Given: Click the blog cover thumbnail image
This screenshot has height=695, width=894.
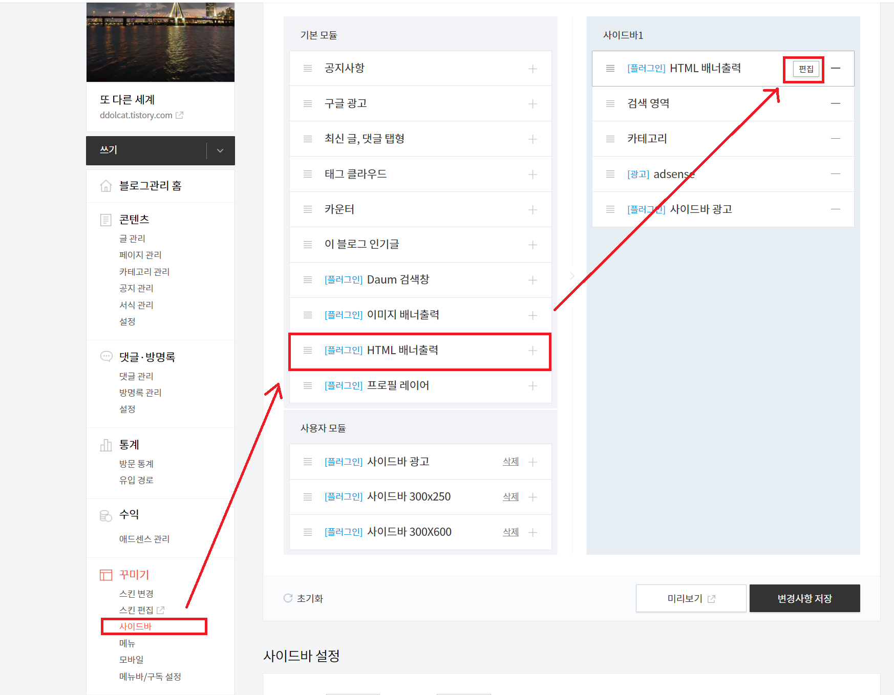Looking at the screenshot, I should click(x=160, y=42).
